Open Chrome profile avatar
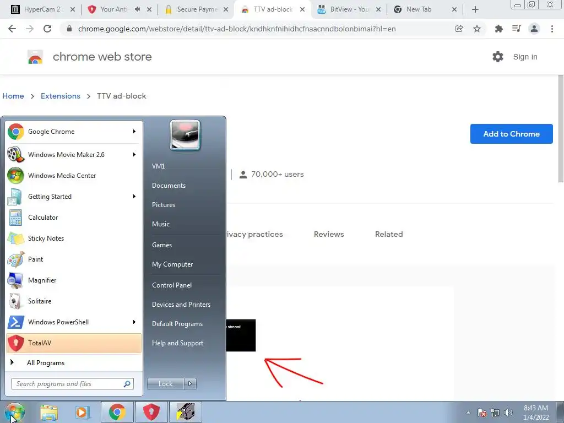Viewport: 564px width, 423px height. (x=534, y=29)
